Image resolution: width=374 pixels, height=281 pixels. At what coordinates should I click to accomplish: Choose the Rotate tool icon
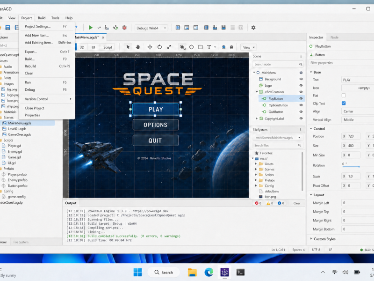(x=159, y=47)
